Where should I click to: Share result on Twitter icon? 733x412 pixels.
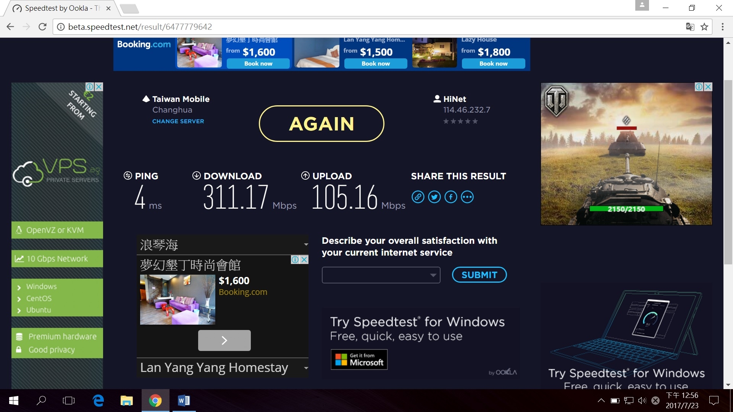pyautogui.click(x=434, y=197)
